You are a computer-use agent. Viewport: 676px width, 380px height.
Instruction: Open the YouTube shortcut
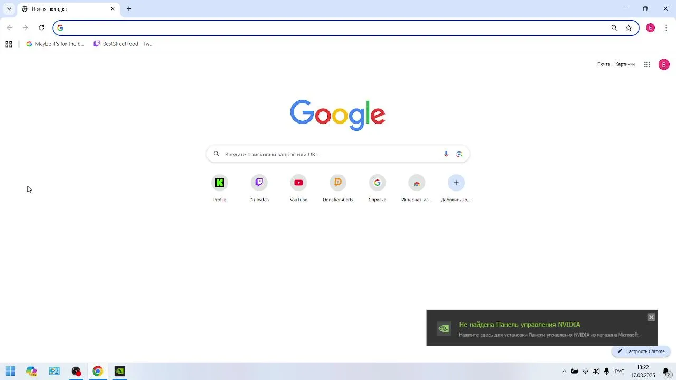pyautogui.click(x=298, y=188)
